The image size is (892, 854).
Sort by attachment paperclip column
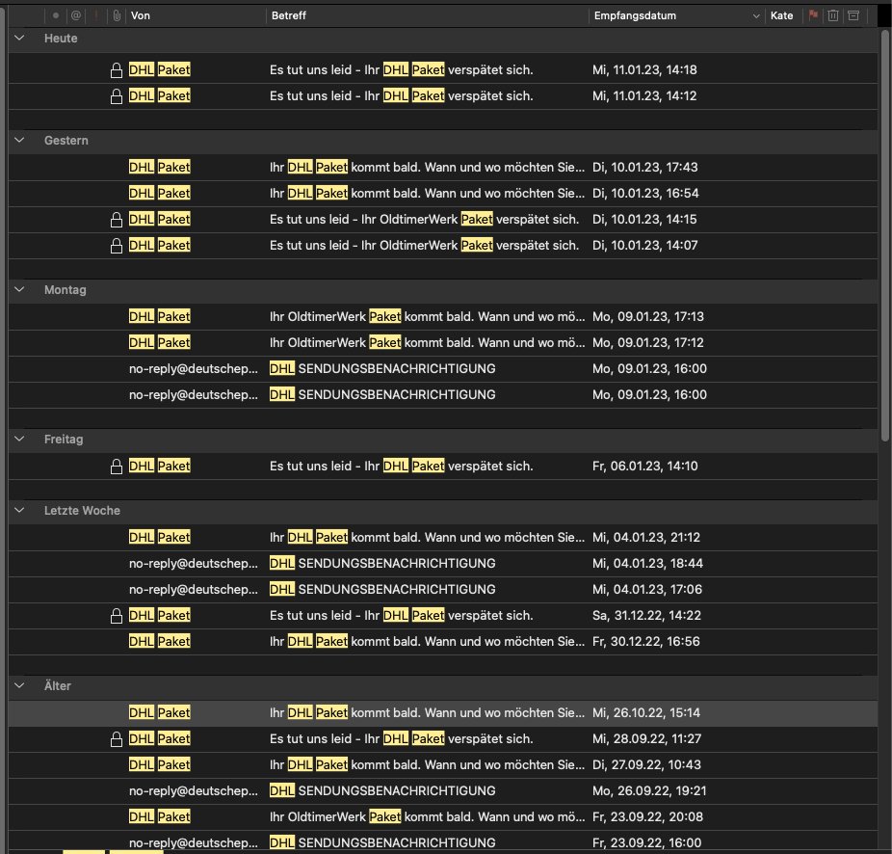click(117, 15)
